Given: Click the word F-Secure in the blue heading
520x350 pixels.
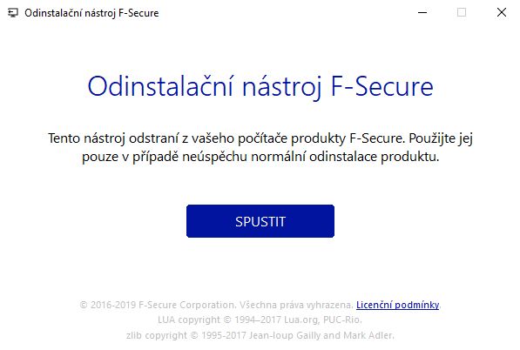Looking at the screenshot, I should (382, 86).
